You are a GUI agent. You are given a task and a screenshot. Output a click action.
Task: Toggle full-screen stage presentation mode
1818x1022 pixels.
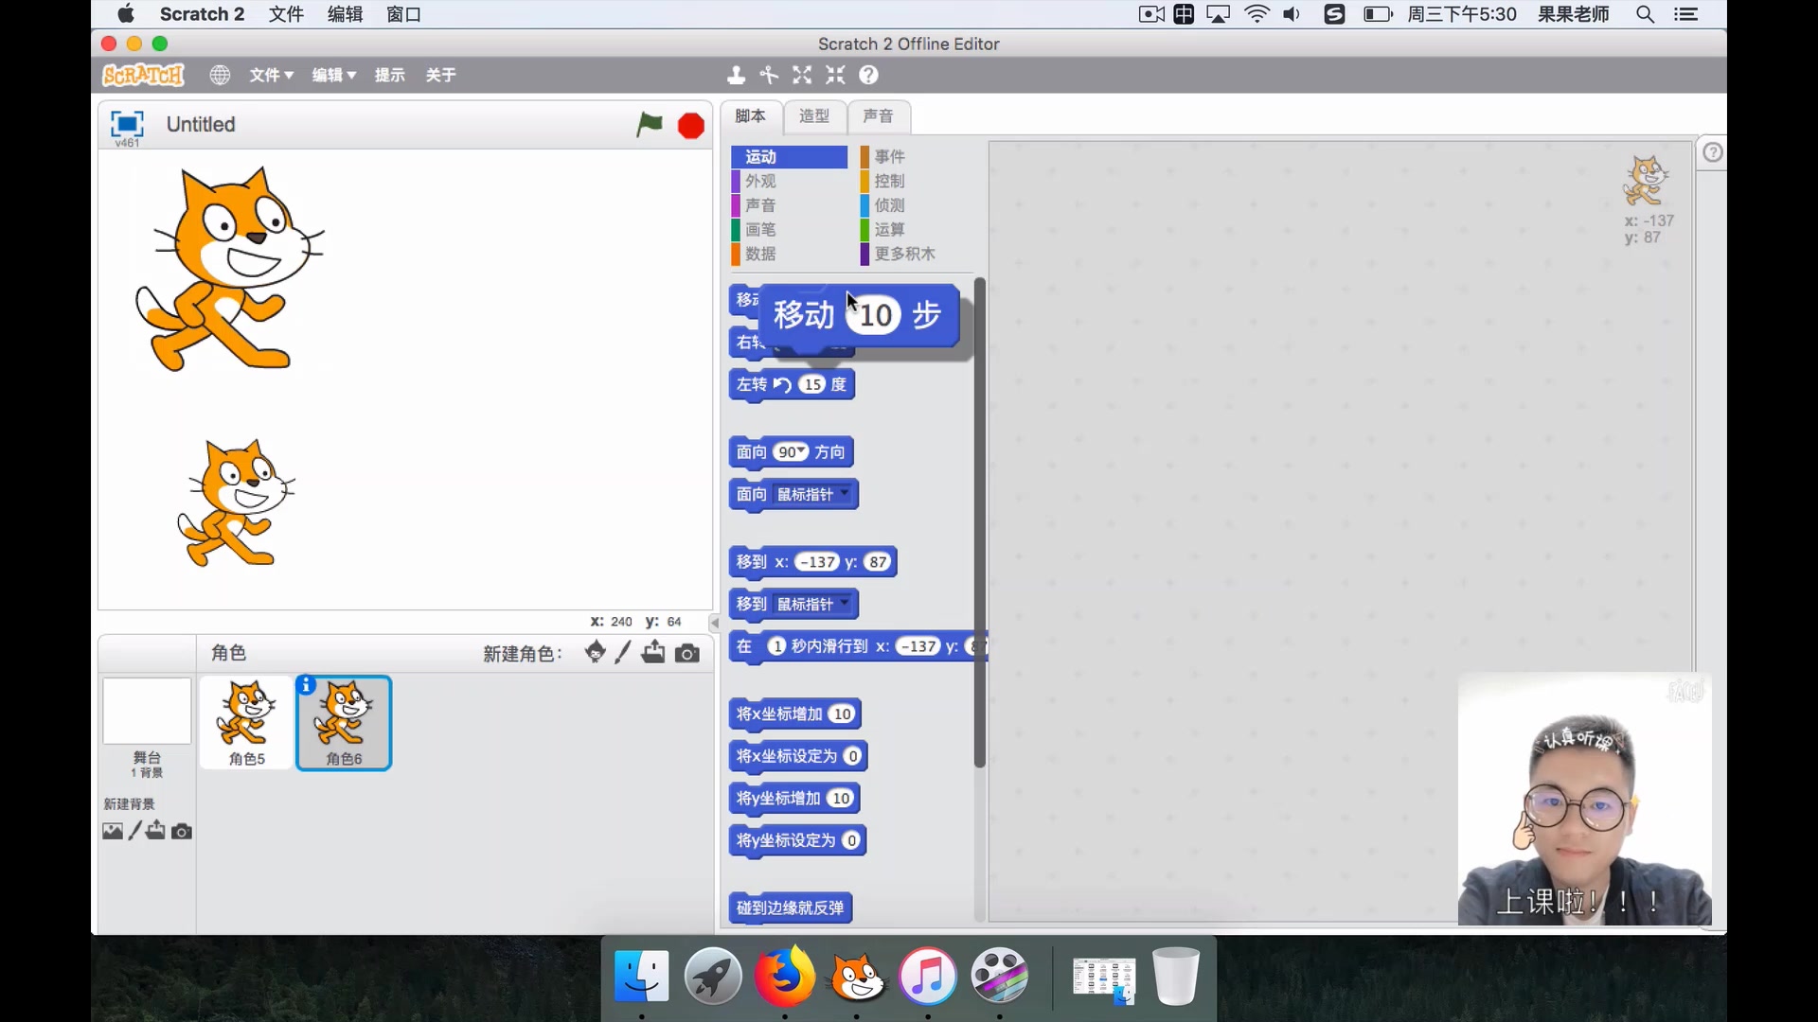point(126,124)
